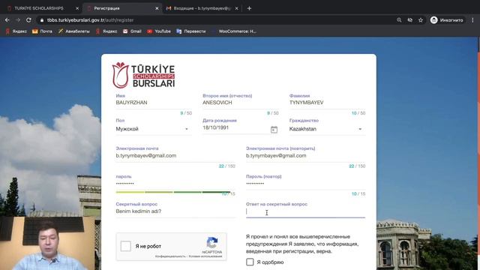Screen dimensions: 480x270
Task: Open the WooCommerce bookmark
Action: click(x=234, y=31)
